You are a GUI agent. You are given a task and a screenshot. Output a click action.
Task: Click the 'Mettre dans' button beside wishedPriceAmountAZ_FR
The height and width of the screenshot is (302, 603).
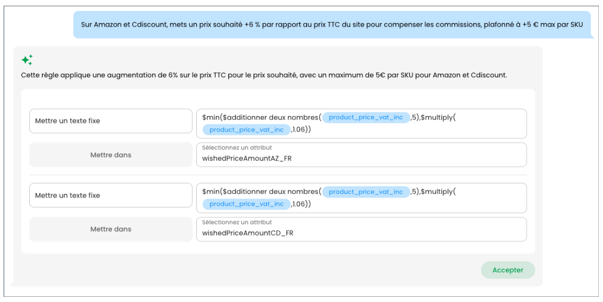111,155
